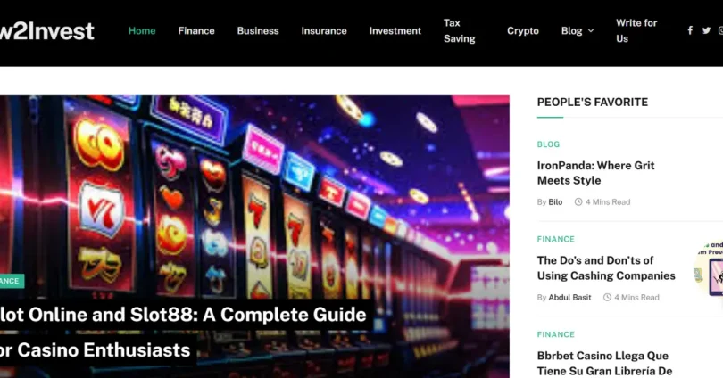Open the Finance menu item
The height and width of the screenshot is (378, 723).
[x=196, y=31]
